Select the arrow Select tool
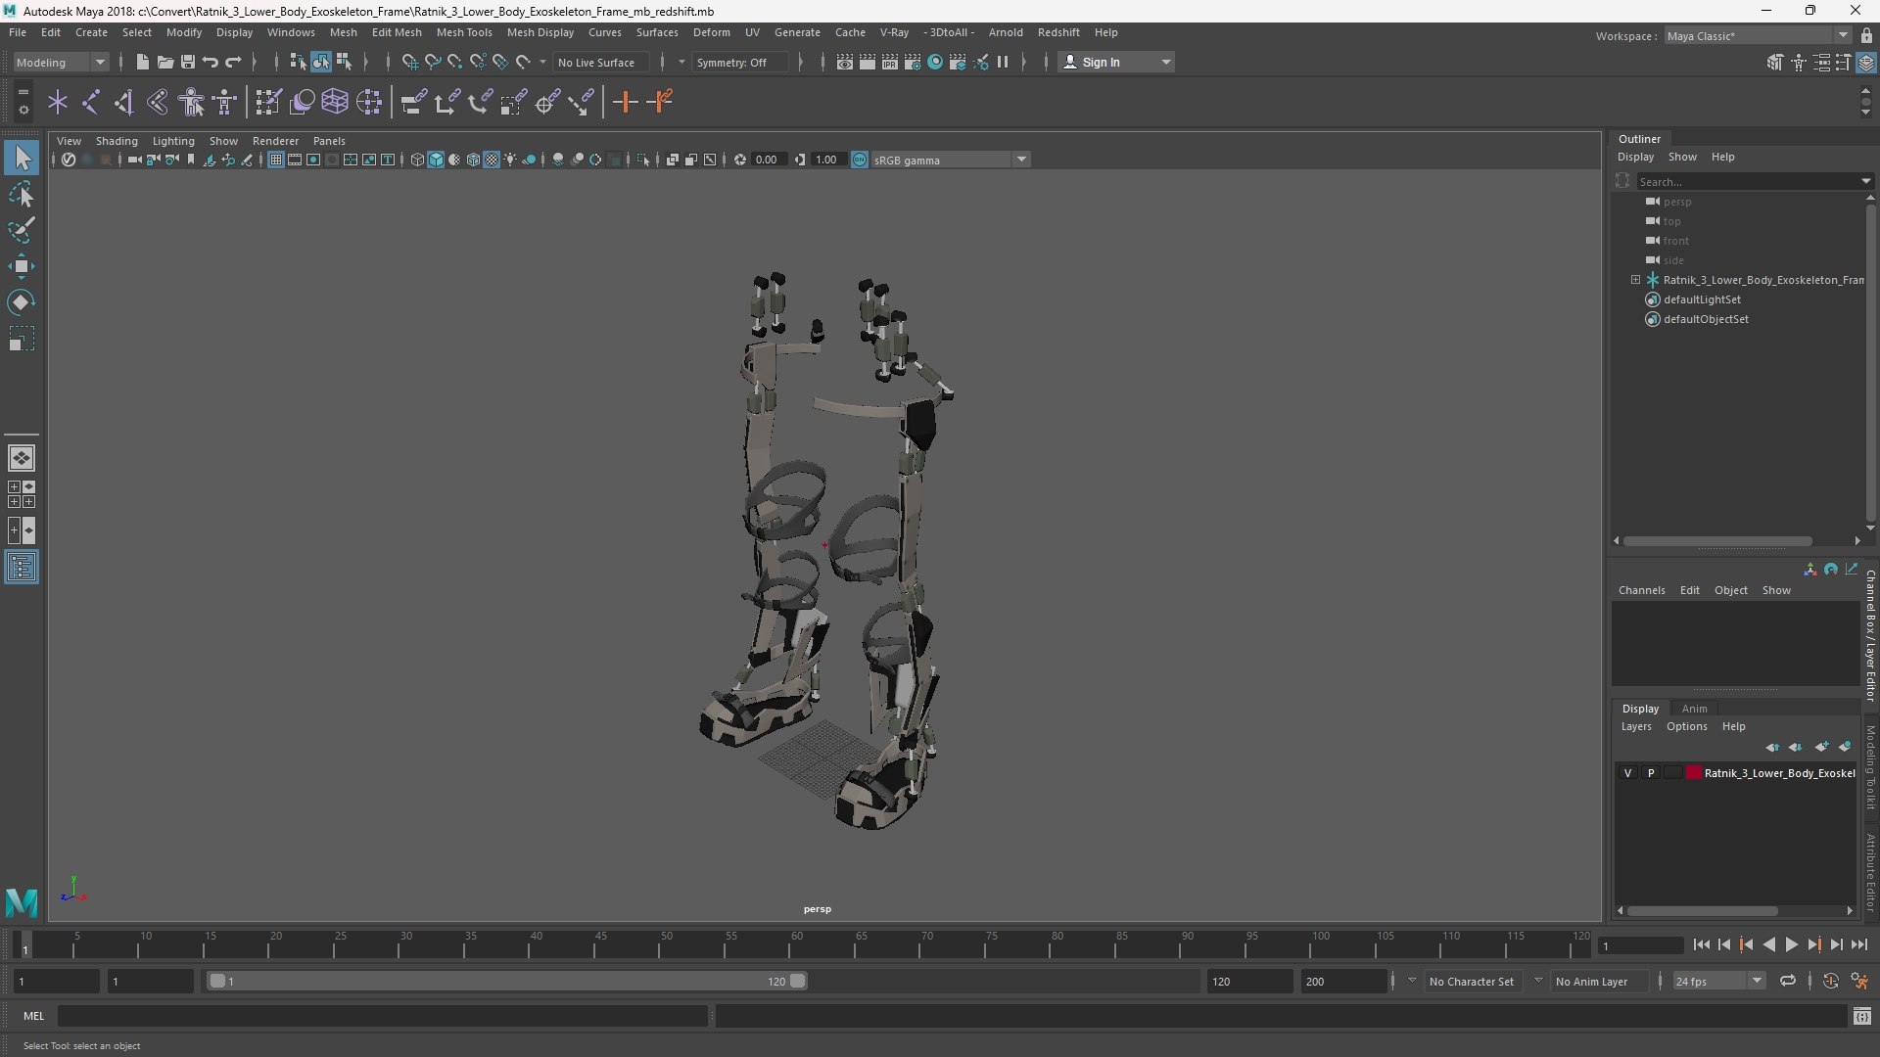 (22, 159)
